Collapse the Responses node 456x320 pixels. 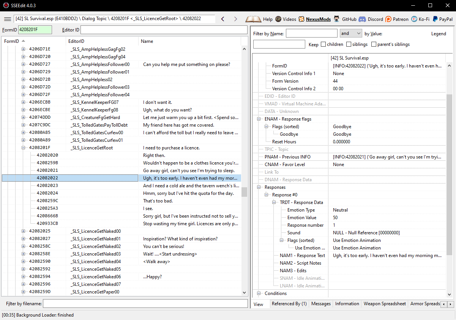(259, 187)
